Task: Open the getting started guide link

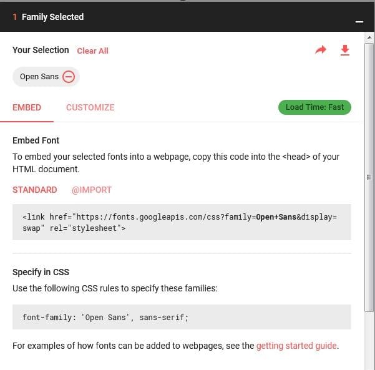Action: [296, 346]
